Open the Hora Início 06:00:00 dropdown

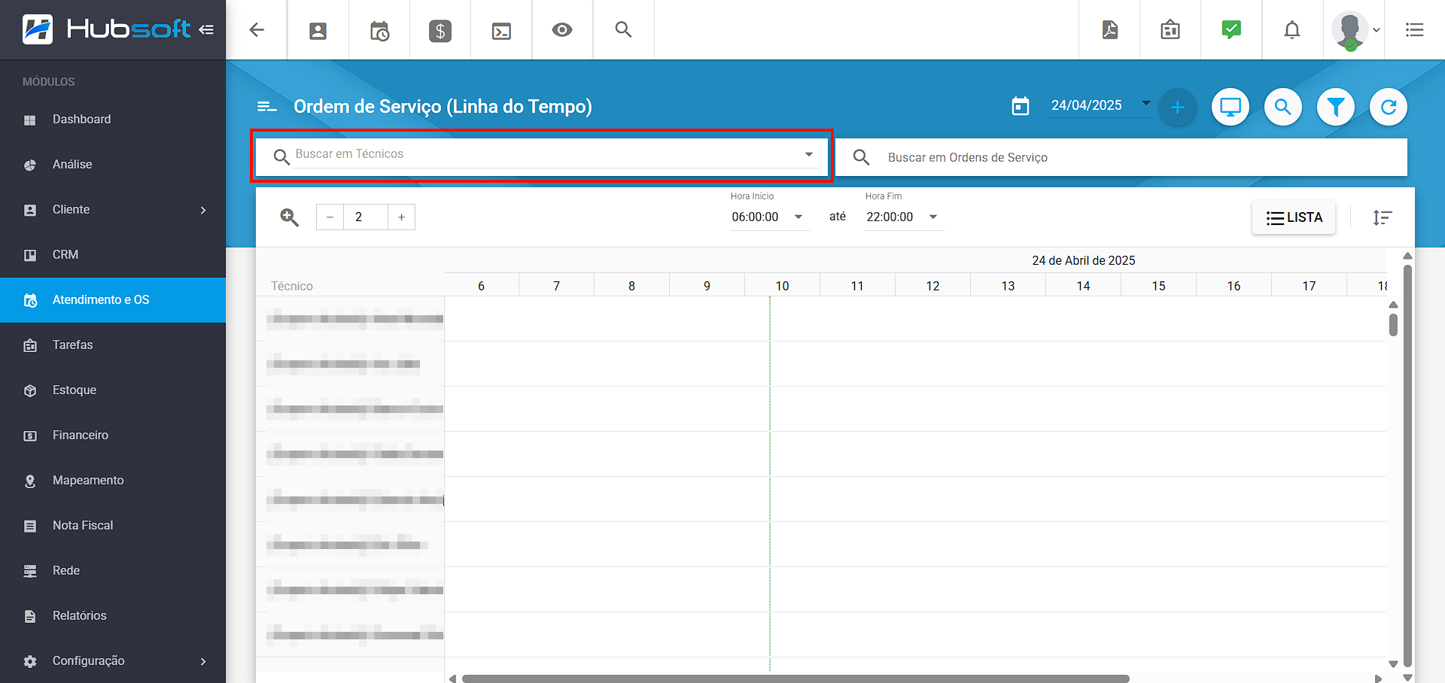[x=769, y=217]
